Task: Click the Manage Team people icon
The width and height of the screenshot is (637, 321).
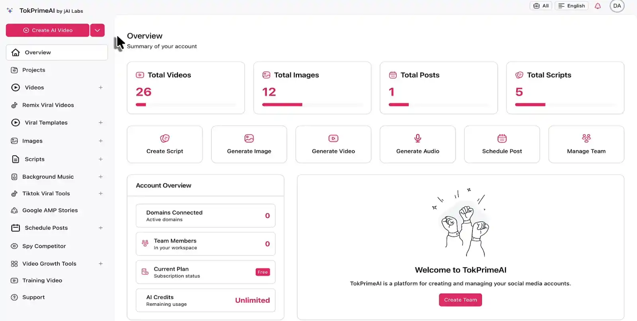Action: (586, 138)
